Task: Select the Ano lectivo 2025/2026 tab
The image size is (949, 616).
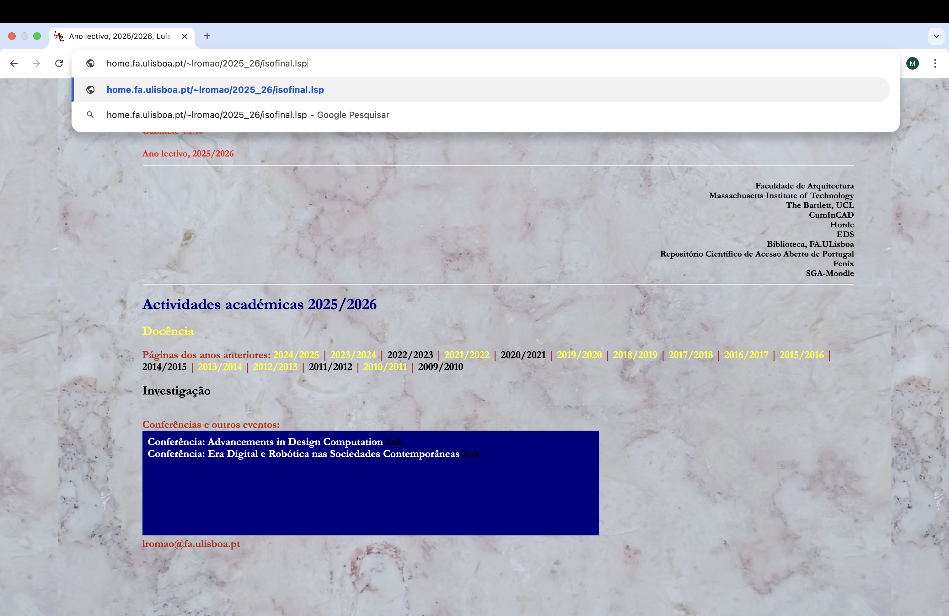Action: [x=120, y=36]
